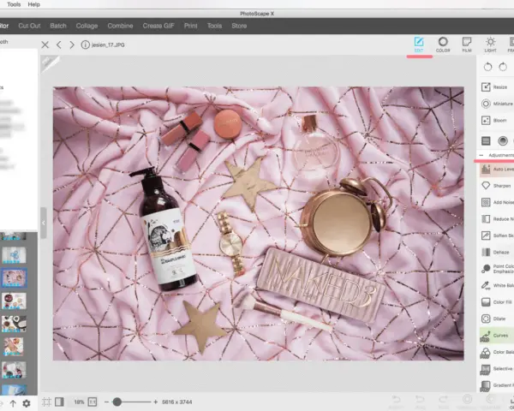This screenshot has width=514, height=411.
Task: Switch to the Combine tab
Action: point(120,26)
